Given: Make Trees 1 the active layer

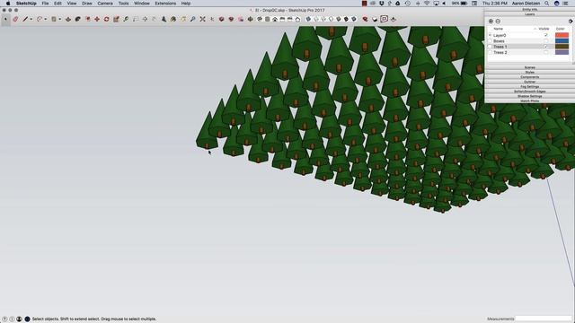Looking at the screenshot, I should pyautogui.click(x=490, y=47).
